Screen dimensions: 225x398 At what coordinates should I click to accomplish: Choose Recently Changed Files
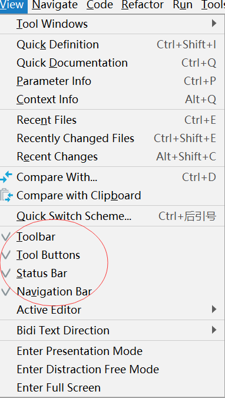[x=113, y=139]
